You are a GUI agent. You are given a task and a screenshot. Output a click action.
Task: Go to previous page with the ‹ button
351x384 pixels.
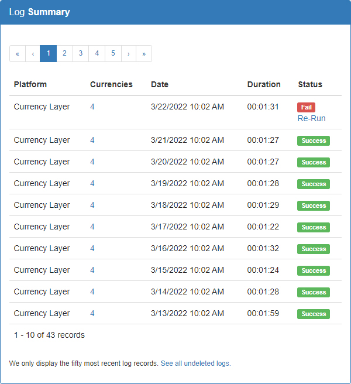33,54
